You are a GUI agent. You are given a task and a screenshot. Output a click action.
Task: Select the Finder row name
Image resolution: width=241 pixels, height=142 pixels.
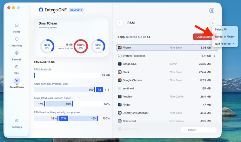click(126, 105)
